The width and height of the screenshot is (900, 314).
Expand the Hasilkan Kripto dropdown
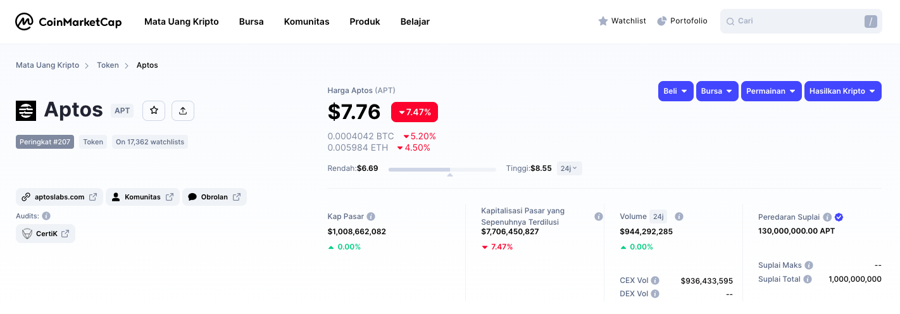tap(842, 91)
